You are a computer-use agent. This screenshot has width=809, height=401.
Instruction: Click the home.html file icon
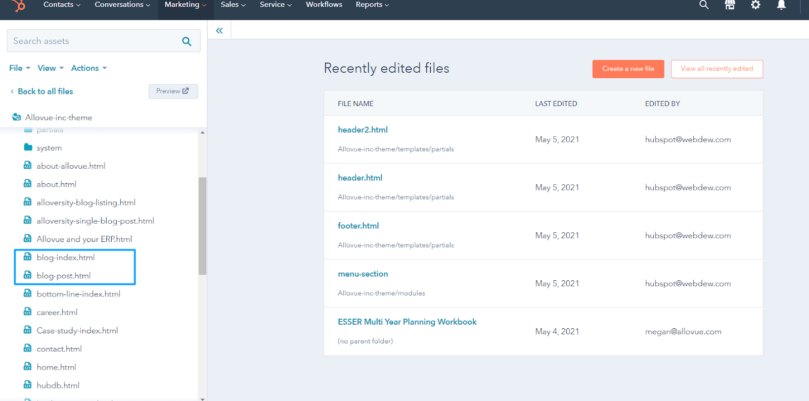[x=28, y=366]
